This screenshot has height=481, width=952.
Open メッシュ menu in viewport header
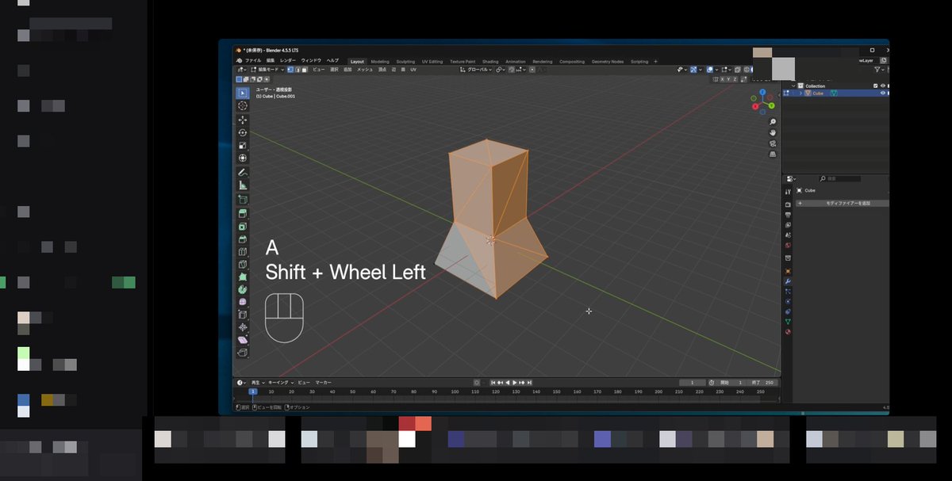pos(365,70)
